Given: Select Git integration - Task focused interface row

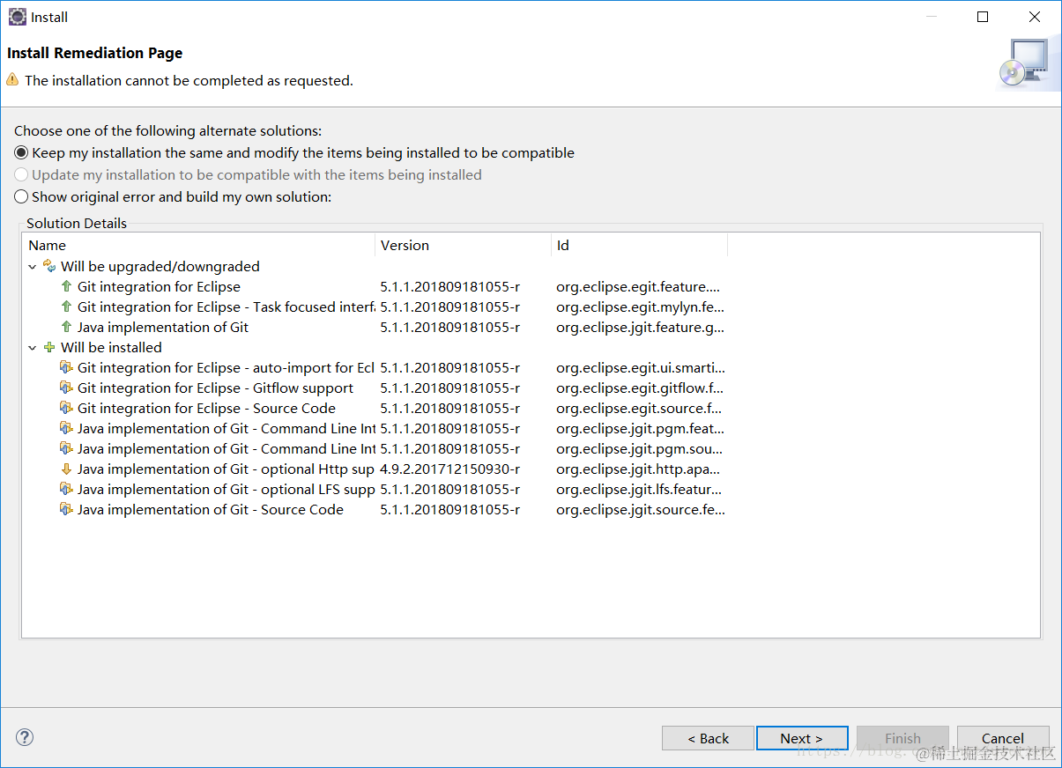Looking at the screenshot, I should [x=226, y=307].
